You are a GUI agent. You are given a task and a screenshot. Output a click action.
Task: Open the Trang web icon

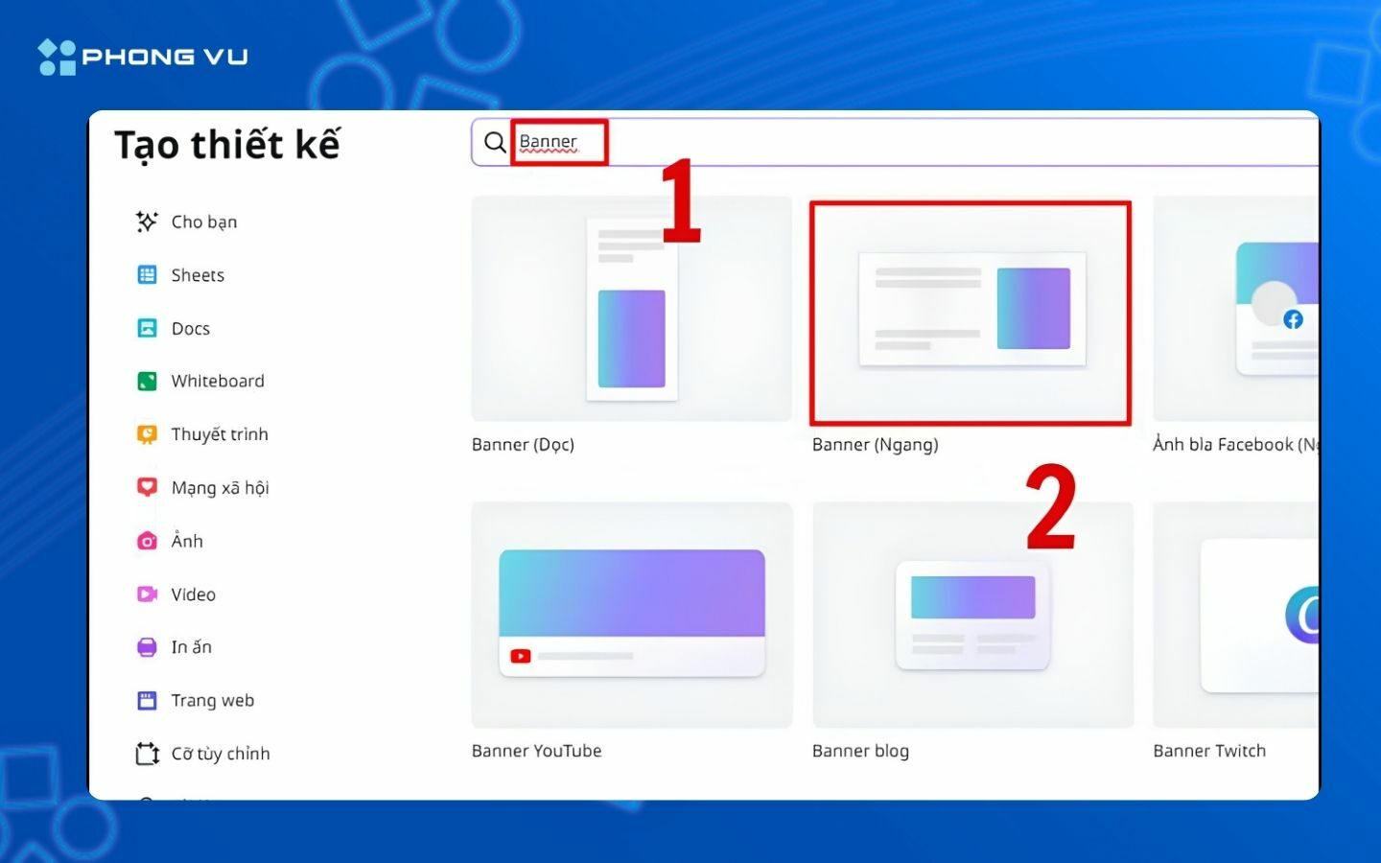147,700
